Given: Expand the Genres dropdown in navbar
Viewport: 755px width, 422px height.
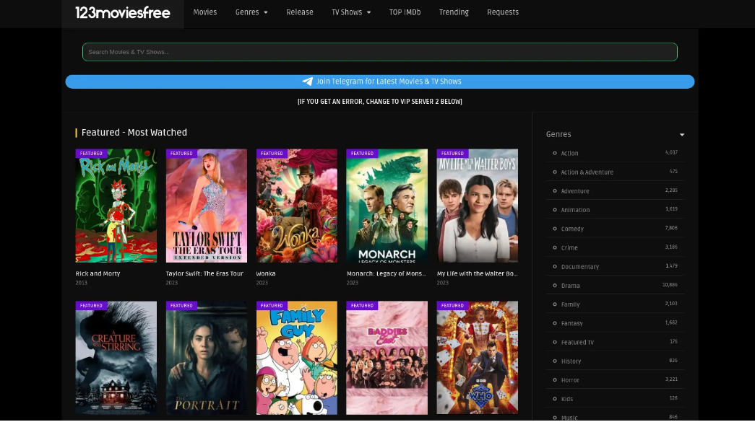Looking at the screenshot, I should click(251, 12).
